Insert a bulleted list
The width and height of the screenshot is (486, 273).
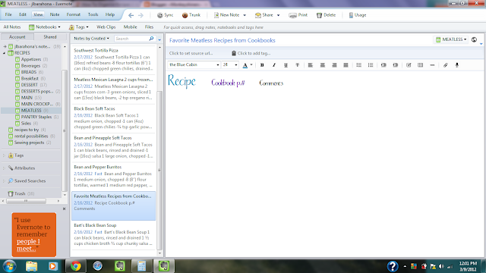tap(358, 65)
